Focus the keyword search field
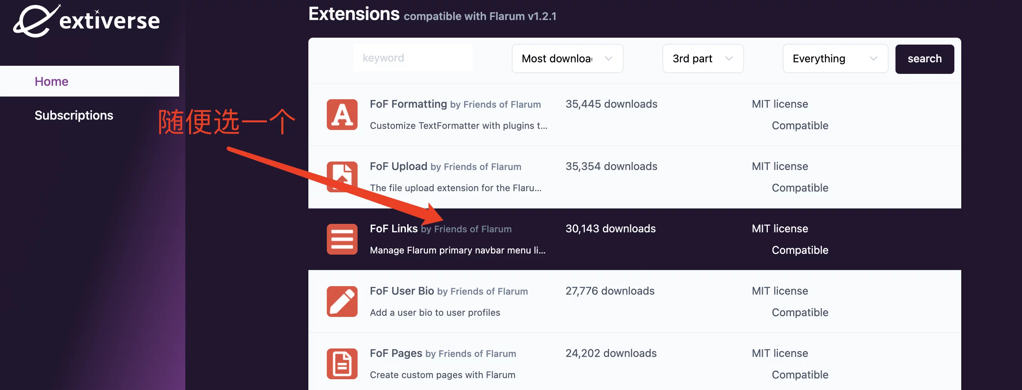 413,58
